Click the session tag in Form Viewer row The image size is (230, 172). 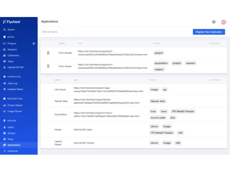click(190, 63)
